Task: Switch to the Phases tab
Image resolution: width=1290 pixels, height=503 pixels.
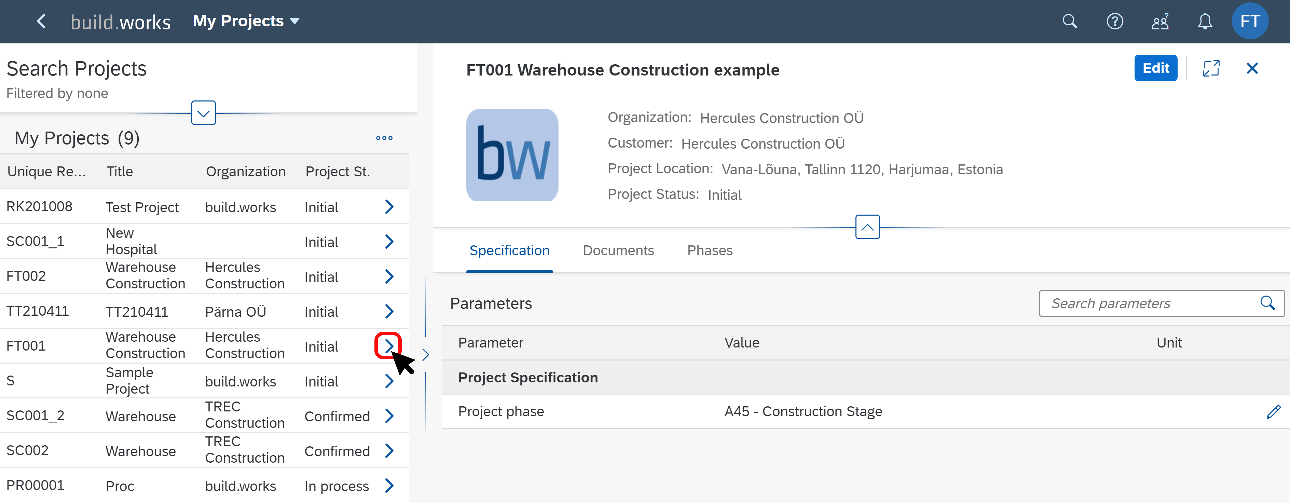Action: click(710, 250)
